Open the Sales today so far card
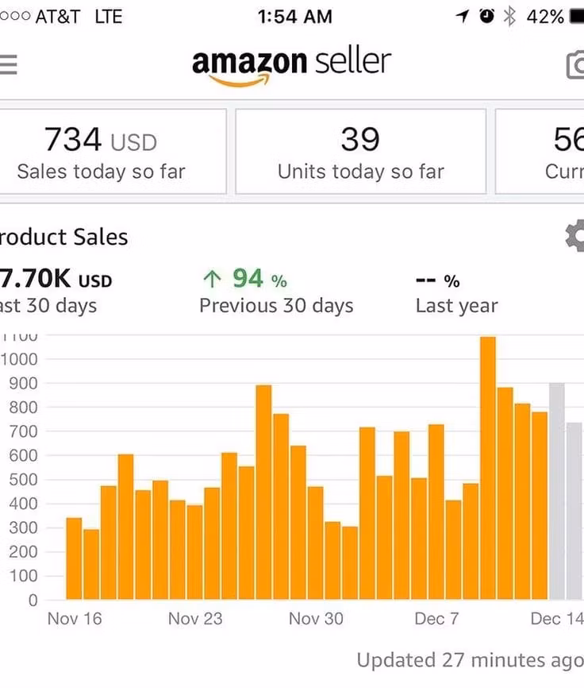The height and width of the screenshot is (688, 584). [113, 152]
